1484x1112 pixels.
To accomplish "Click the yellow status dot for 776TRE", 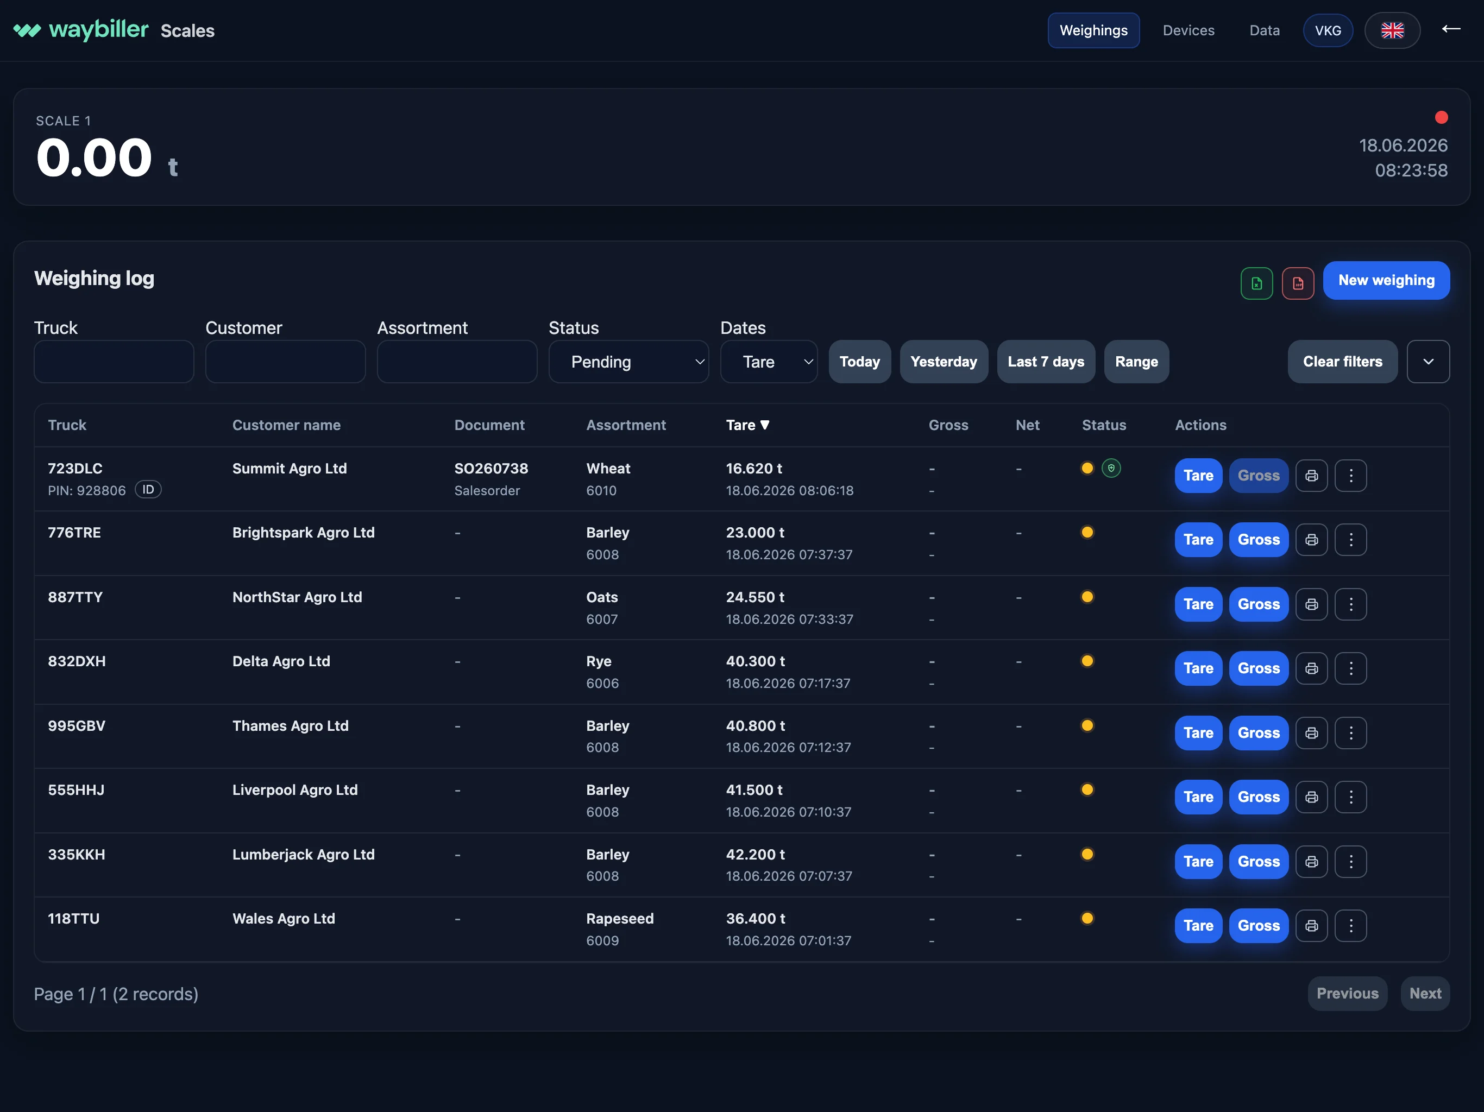I will click(x=1087, y=533).
